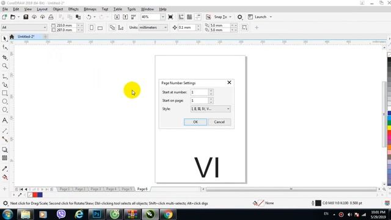Click the Print icon
The width and height of the screenshot is (391, 220).
[51, 17]
